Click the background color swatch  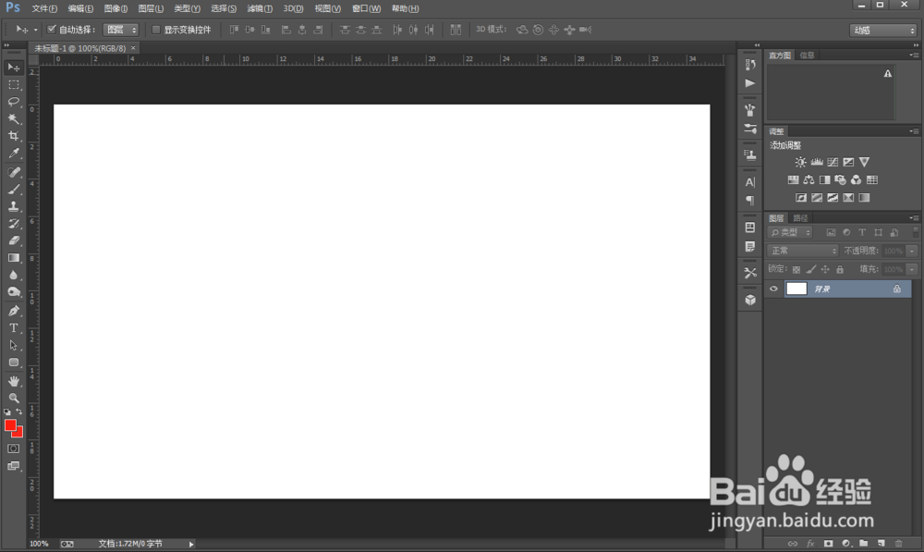(x=18, y=434)
